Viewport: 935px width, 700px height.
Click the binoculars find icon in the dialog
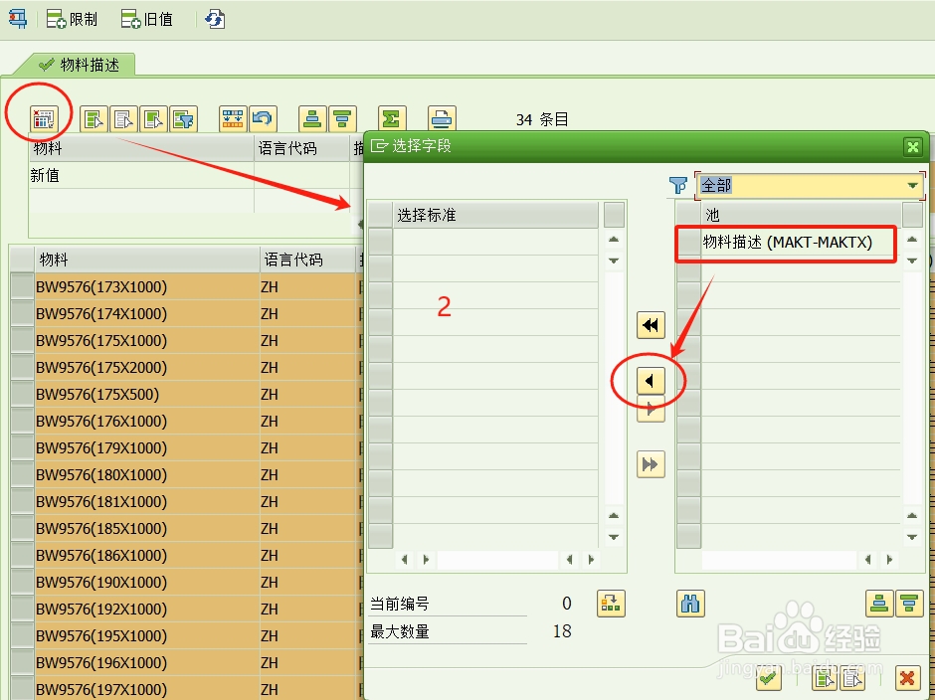coord(690,604)
